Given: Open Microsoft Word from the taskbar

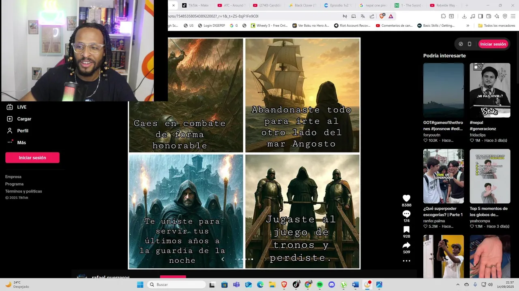Looking at the screenshot, I should [356, 285].
